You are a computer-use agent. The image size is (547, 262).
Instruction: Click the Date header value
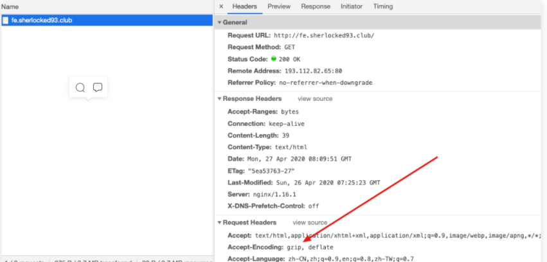point(300,159)
